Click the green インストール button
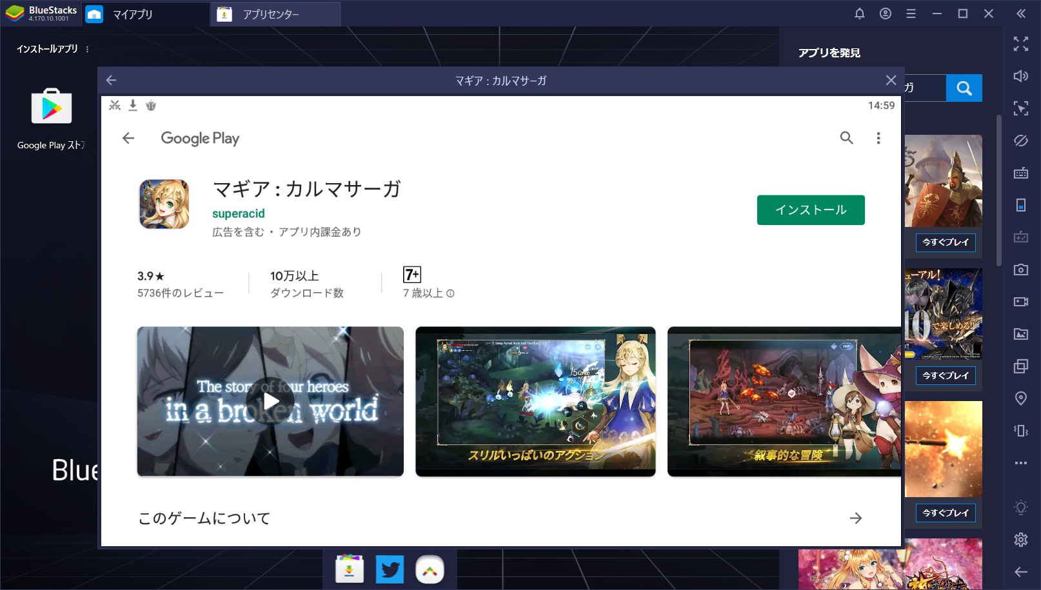1041x590 pixels. click(811, 210)
